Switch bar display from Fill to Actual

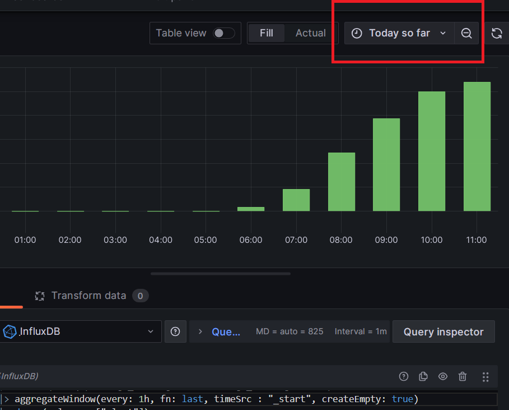(310, 33)
